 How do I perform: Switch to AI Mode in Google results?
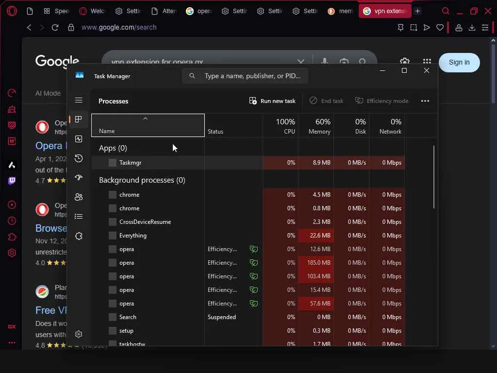tap(48, 93)
